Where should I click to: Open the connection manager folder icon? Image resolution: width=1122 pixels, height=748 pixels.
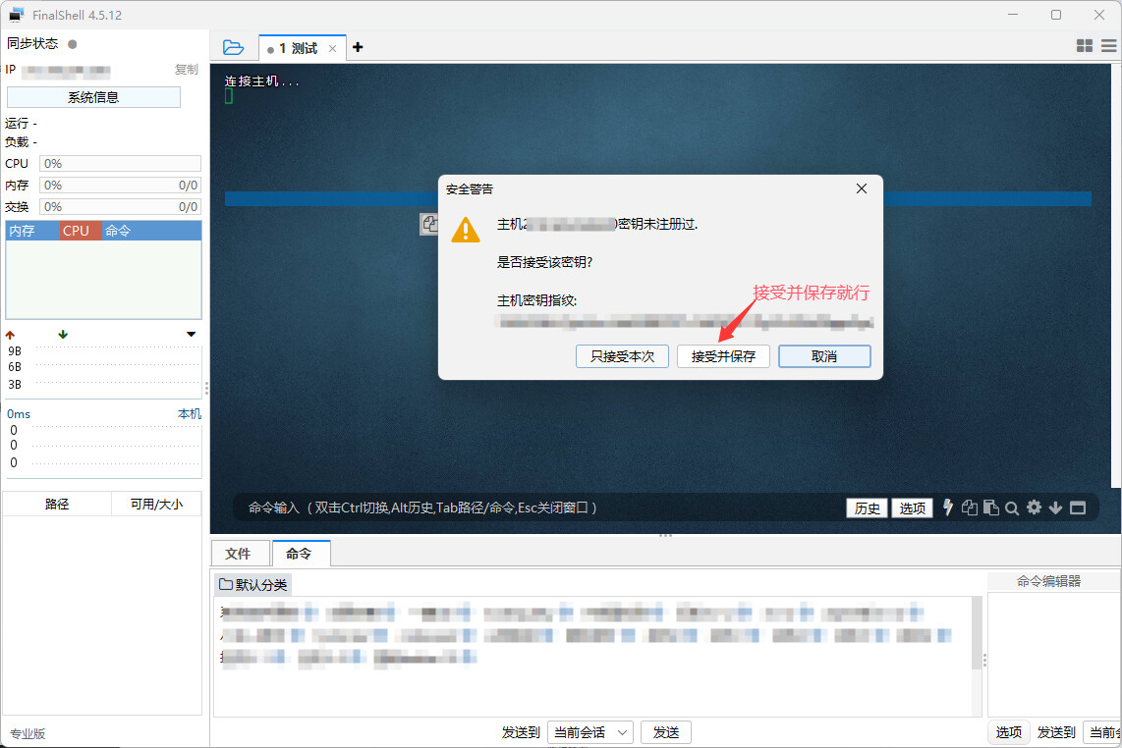click(x=233, y=47)
